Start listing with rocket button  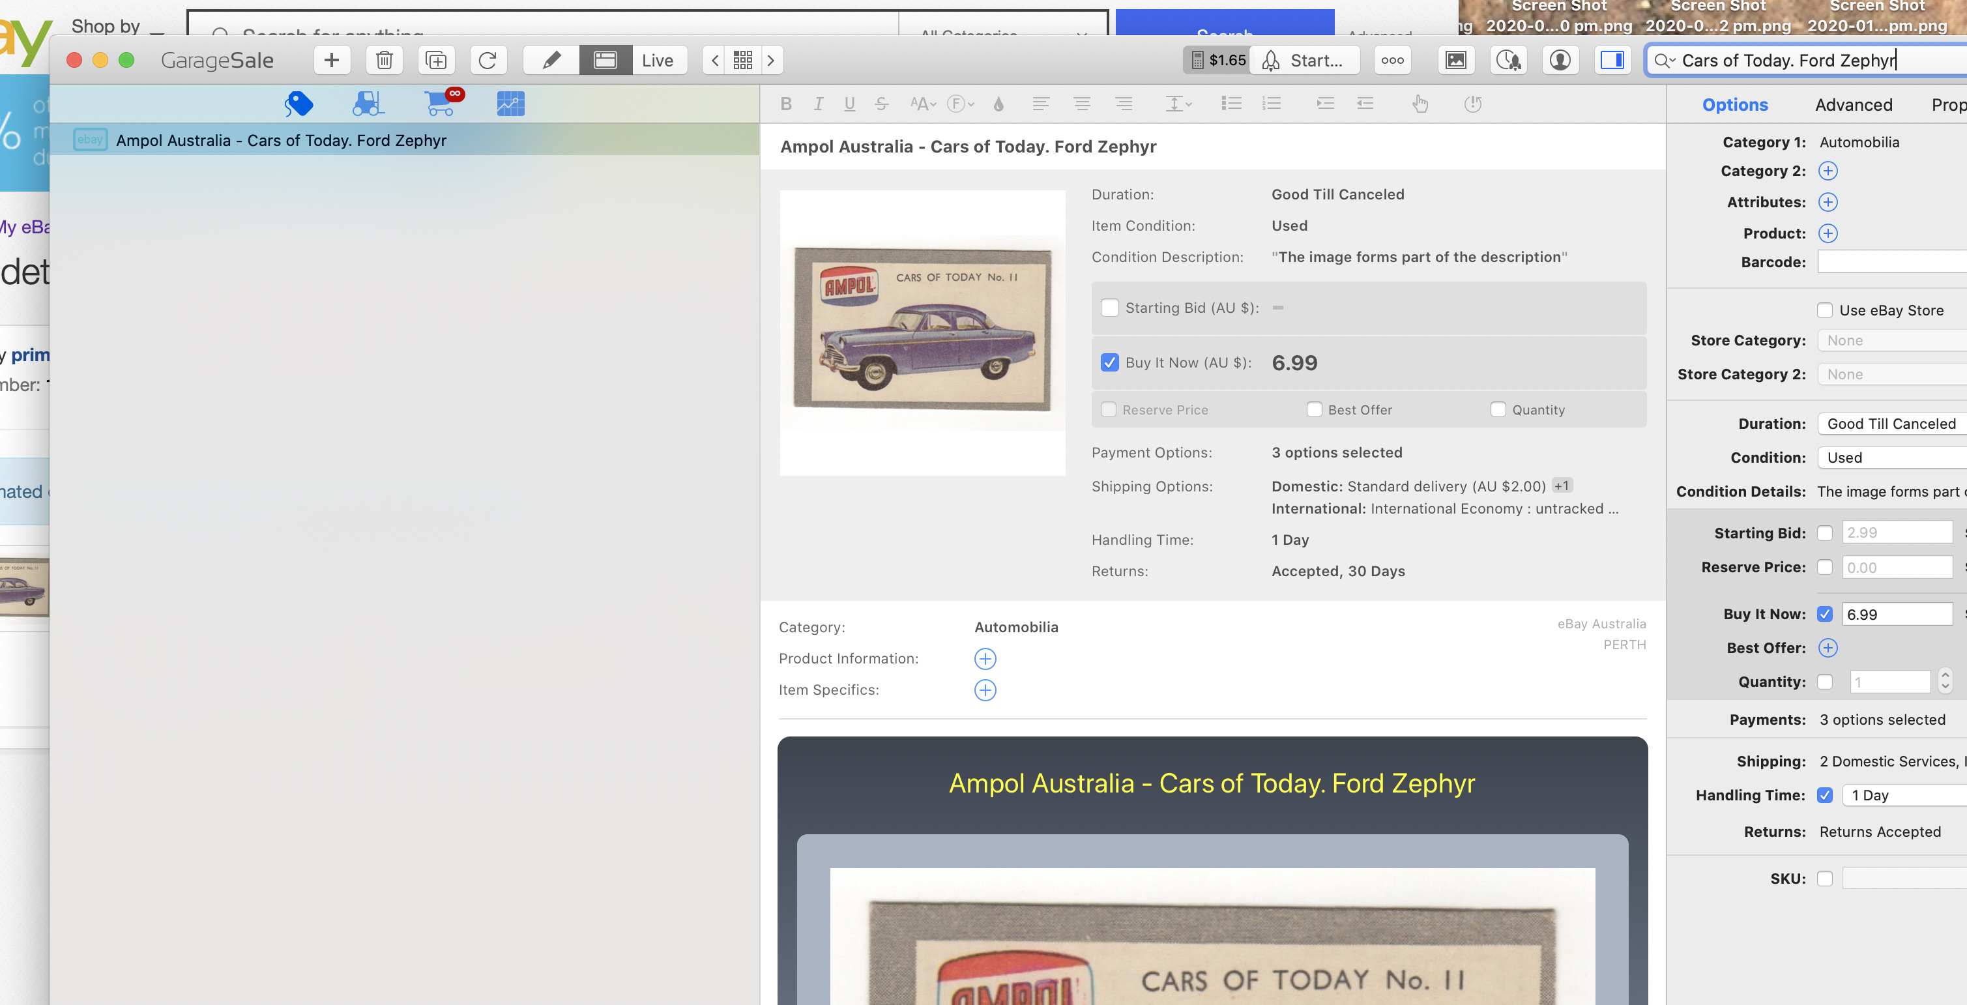[1304, 61]
